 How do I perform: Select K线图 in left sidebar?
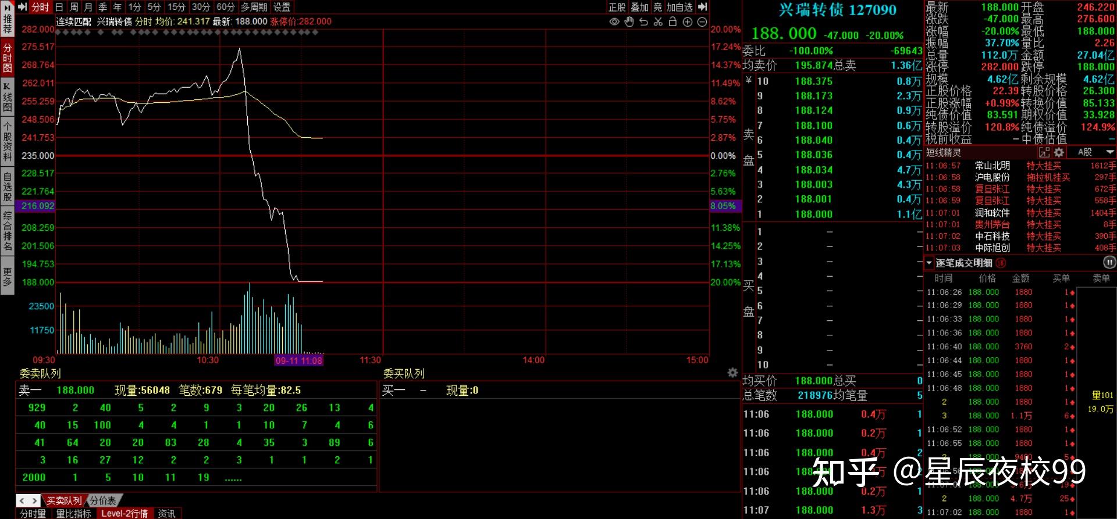click(7, 96)
